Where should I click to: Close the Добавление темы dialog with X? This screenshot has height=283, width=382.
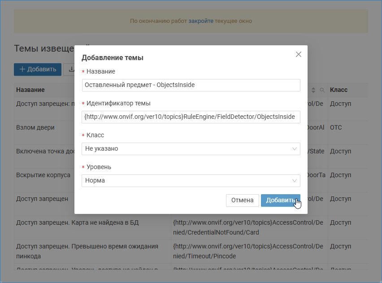[x=299, y=54]
